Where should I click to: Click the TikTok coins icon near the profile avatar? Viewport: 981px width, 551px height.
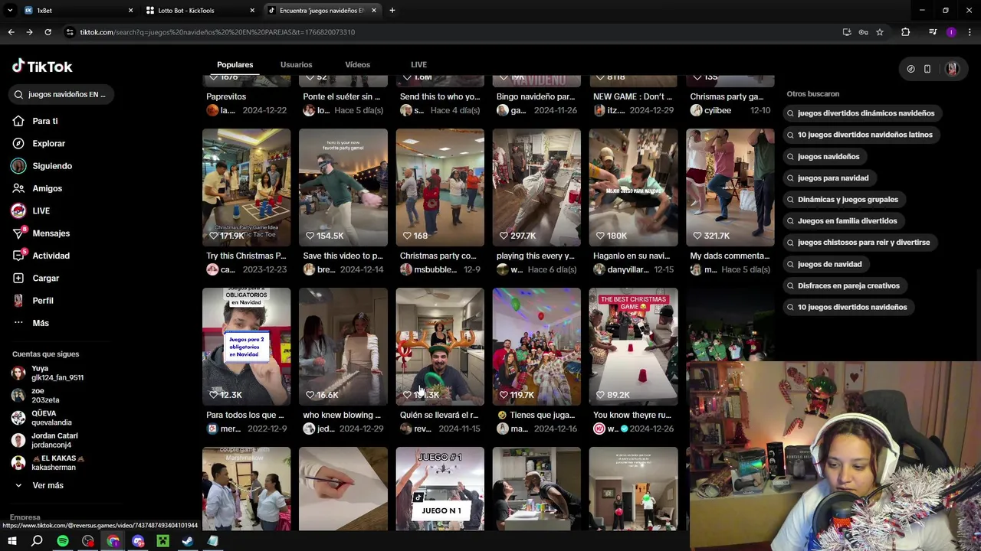[x=910, y=69]
